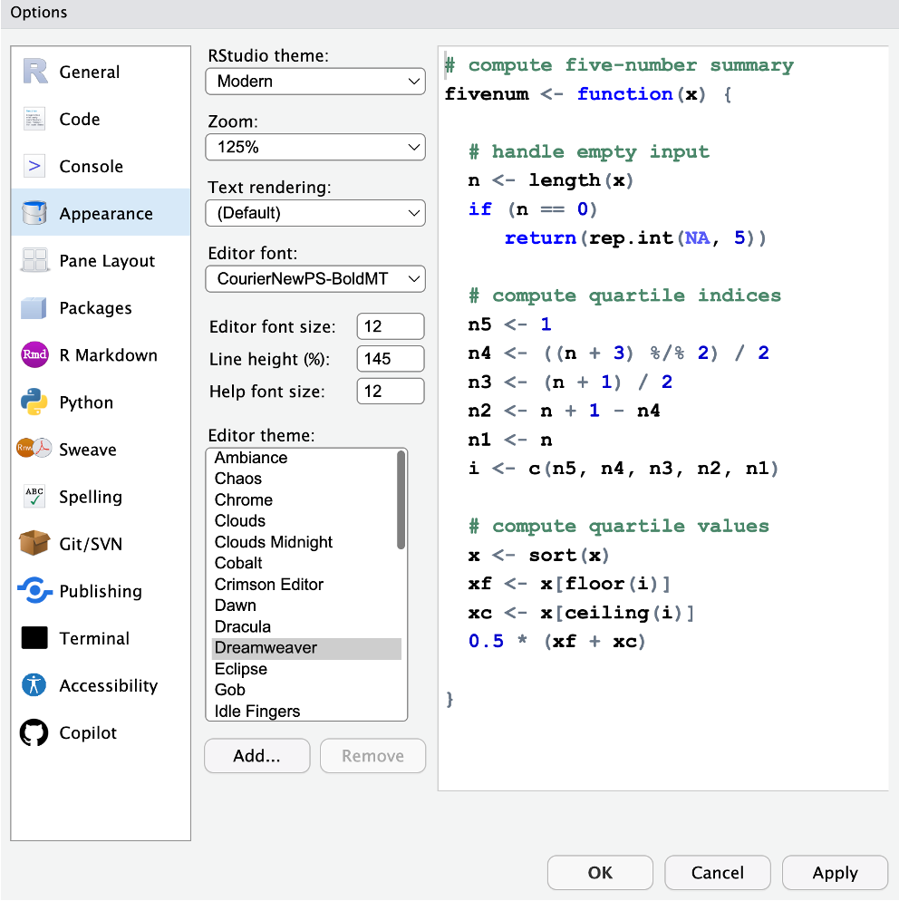Click the Packages box icon
The height and width of the screenshot is (901, 899).
coord(34,308)
